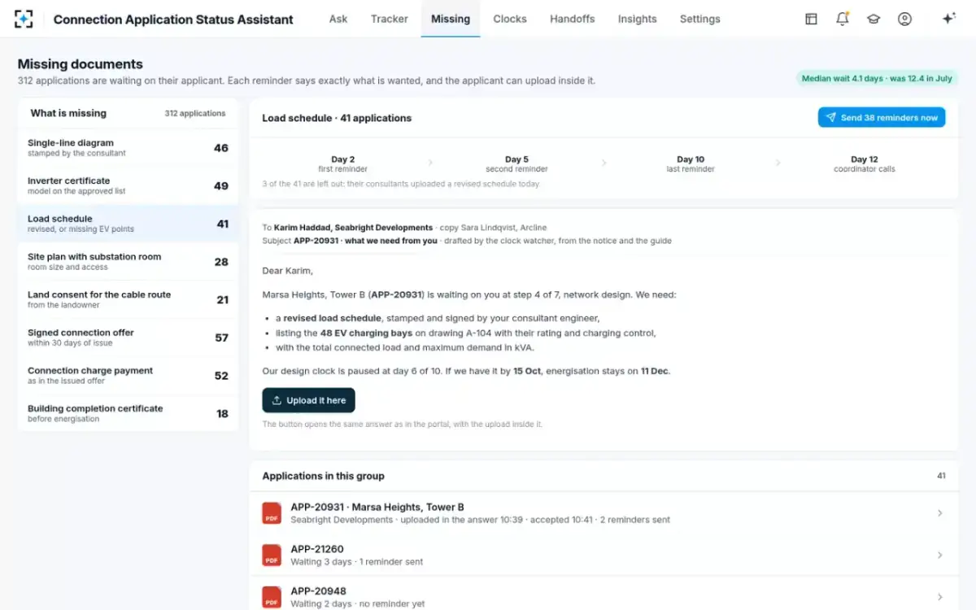Click the 'Applications in this group' header
Screen dimensions: 976x610
323,476
